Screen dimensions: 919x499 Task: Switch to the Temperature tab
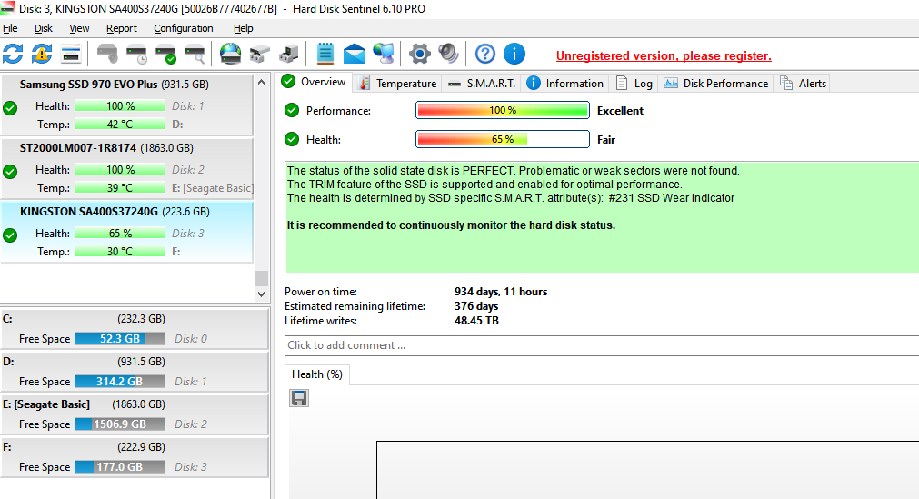[x=398, y=84]
